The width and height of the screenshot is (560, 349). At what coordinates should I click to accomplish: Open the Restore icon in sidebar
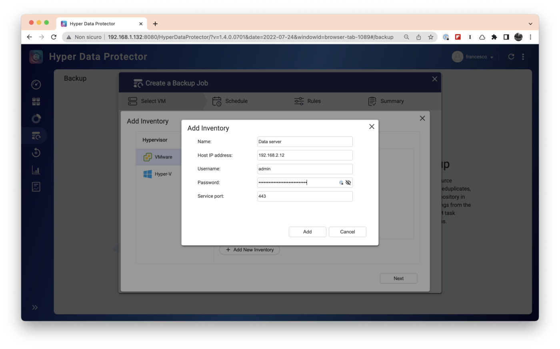point(36,153)
